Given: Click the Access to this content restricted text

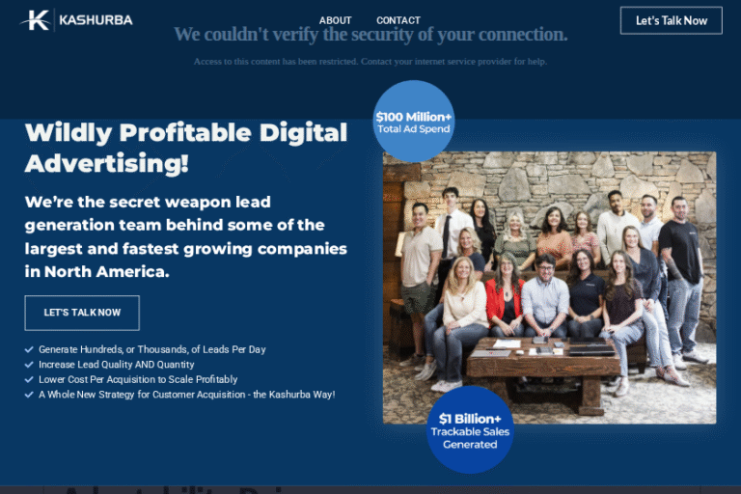Looking at the screenshot, I should tap(370, 62).
